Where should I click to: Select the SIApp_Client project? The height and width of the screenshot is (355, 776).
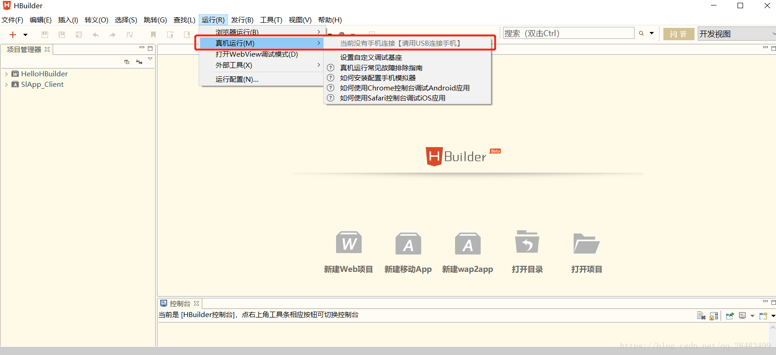tap(42, 85)
